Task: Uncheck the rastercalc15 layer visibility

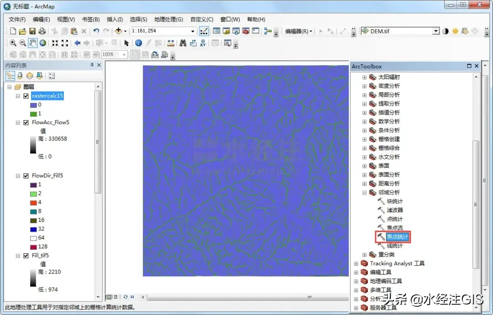Action: (x=26, y=96)
